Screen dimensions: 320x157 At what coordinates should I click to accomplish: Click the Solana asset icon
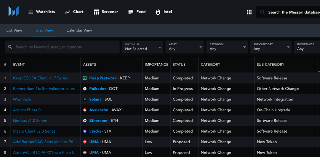point(85,99)
